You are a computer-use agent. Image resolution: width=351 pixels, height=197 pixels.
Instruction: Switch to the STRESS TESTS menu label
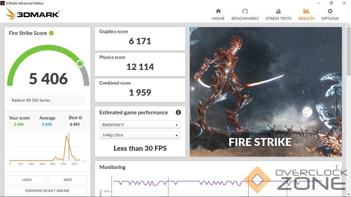click(x=278, y=19)
